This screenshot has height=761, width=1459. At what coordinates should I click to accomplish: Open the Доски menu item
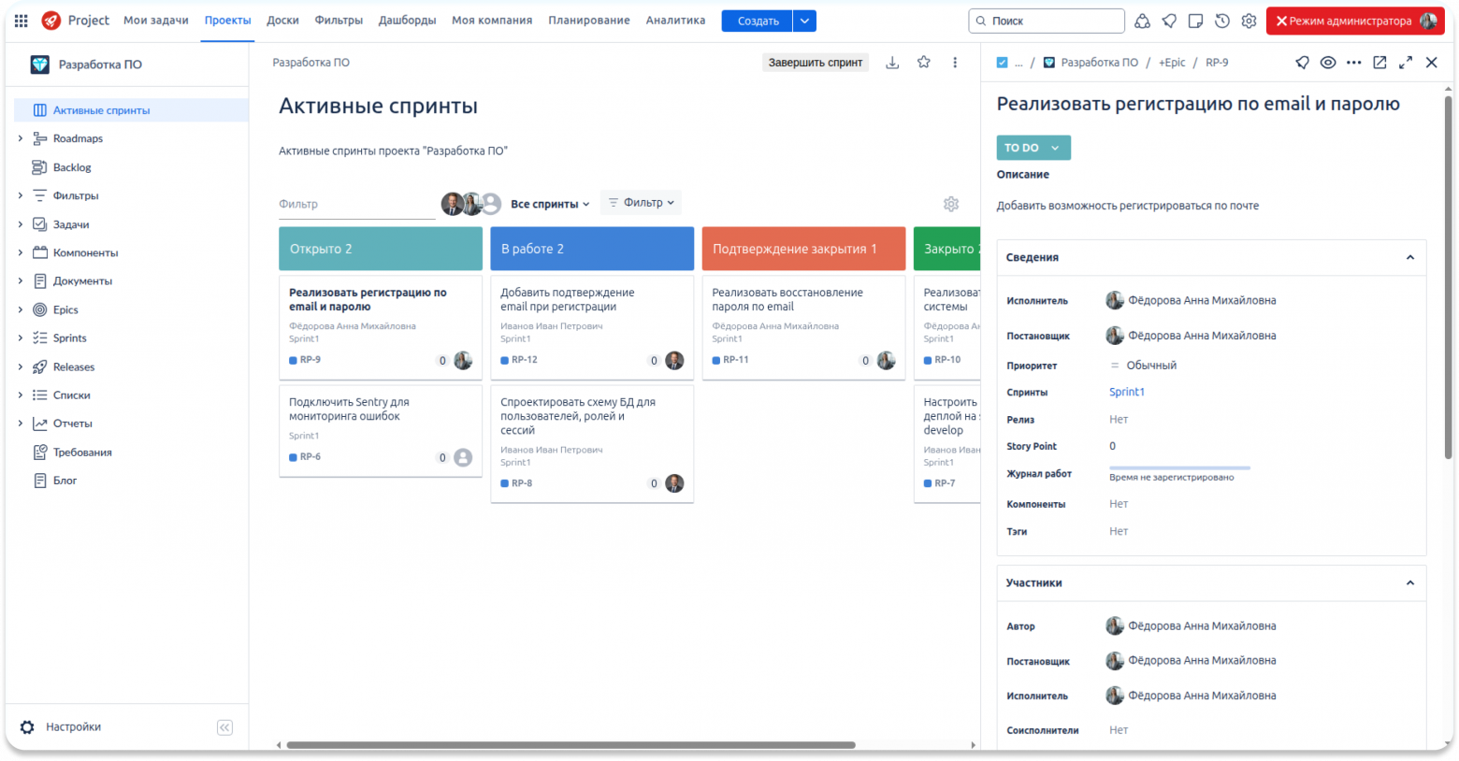click(282, 21)
